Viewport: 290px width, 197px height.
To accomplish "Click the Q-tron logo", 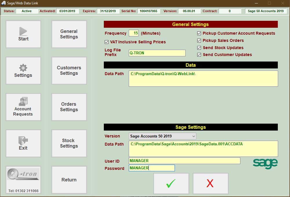I will tap(23, 174).
